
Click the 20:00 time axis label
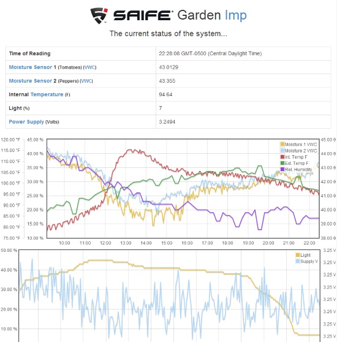[x=268, y=243]
